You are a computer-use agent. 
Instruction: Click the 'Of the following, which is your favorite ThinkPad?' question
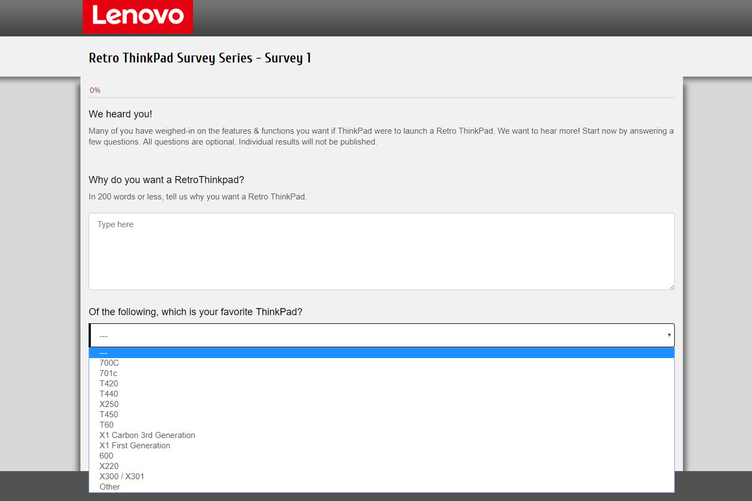coord(195,312)
